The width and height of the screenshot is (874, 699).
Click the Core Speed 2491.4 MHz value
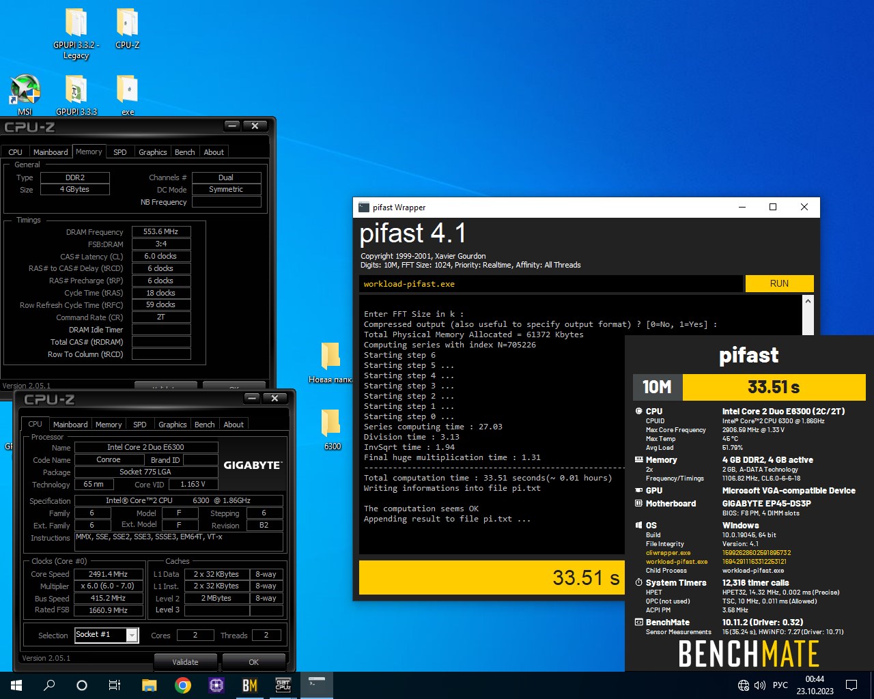(108, 575)
